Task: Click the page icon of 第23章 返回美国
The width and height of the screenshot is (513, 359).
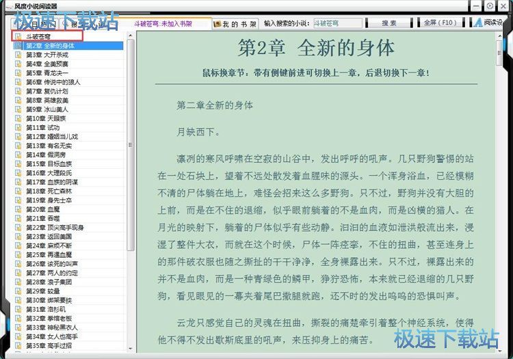Action: [18, 237]
